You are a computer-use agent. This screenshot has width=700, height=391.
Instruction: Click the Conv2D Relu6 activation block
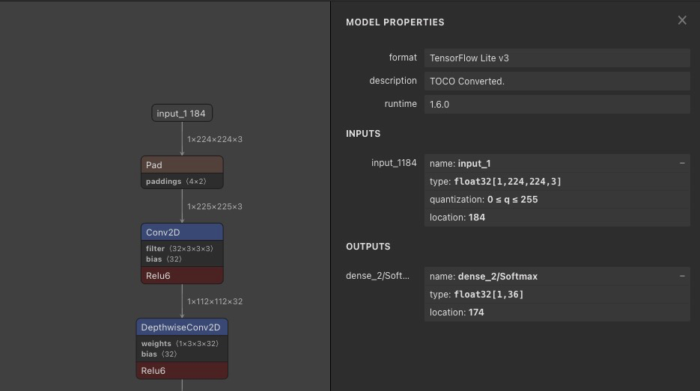182,276
